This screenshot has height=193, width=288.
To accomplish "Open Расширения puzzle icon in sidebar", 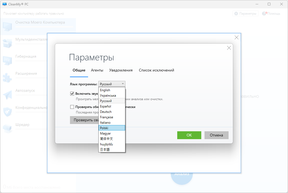I will pyautogui.click(x=7, y=78).
